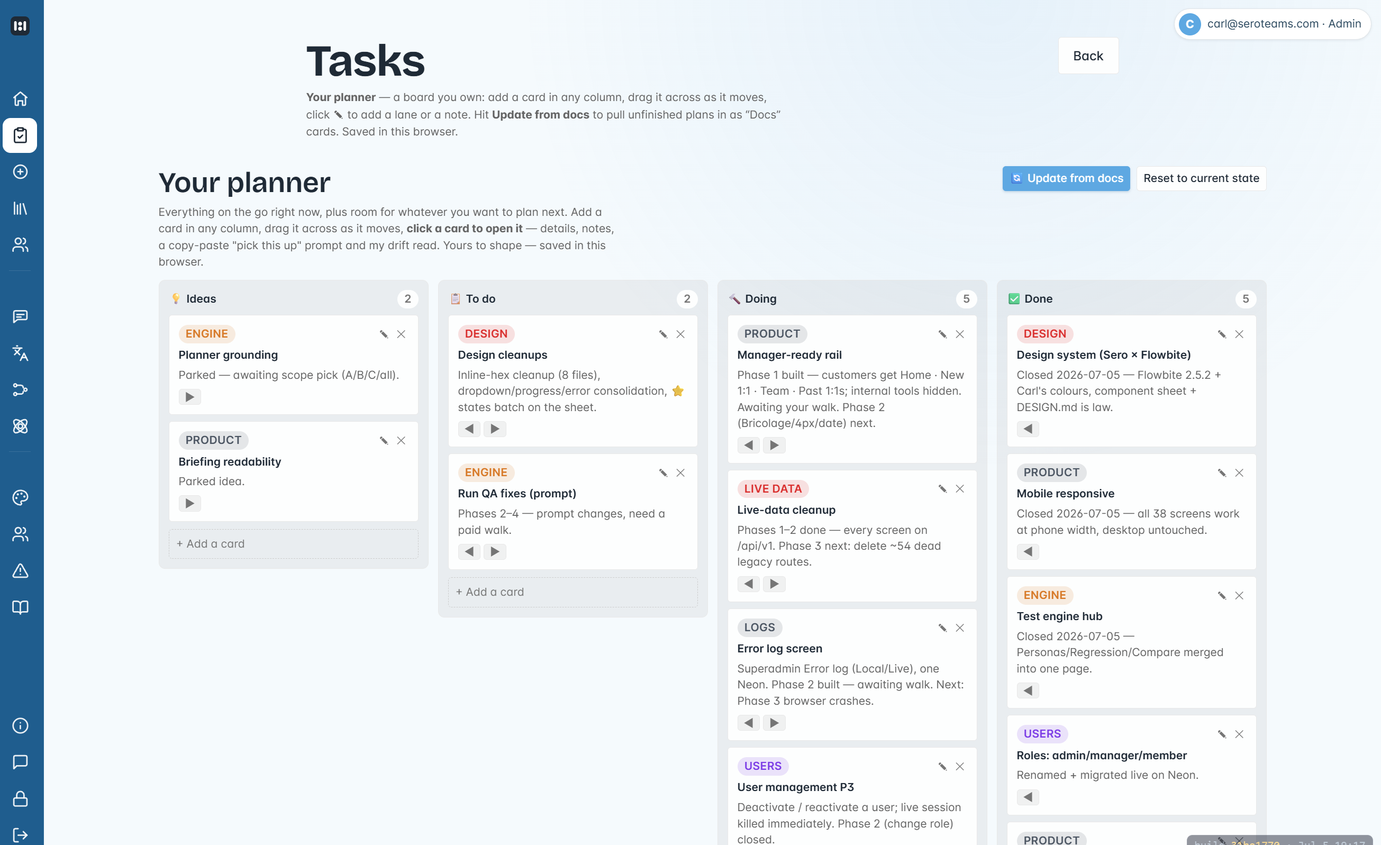Add a card in Ideas column
The image size is (1381, 845).
coord(294,543)
